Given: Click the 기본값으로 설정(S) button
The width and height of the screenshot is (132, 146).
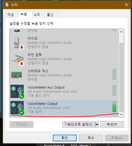Looking at the screenshot, I should (x=79, y=124).
